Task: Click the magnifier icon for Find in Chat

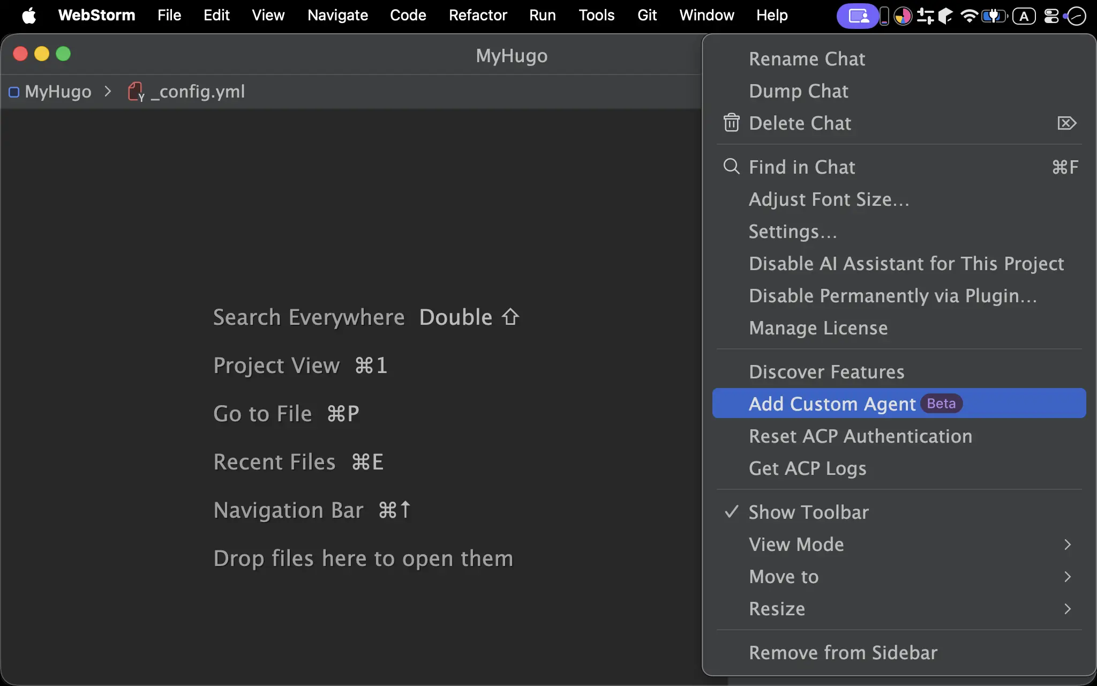Action: pyautogui.click(x=731, y=166)
